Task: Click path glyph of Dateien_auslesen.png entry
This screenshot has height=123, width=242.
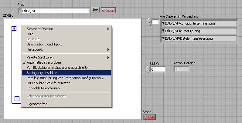Action: pyautogui.click(x=163, y=38)
